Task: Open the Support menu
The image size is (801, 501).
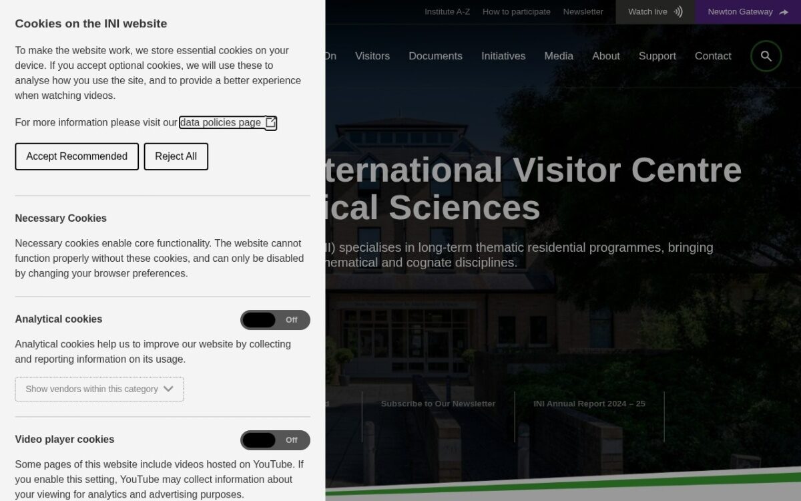Action: pyautogui.click(x=657, y=56)
